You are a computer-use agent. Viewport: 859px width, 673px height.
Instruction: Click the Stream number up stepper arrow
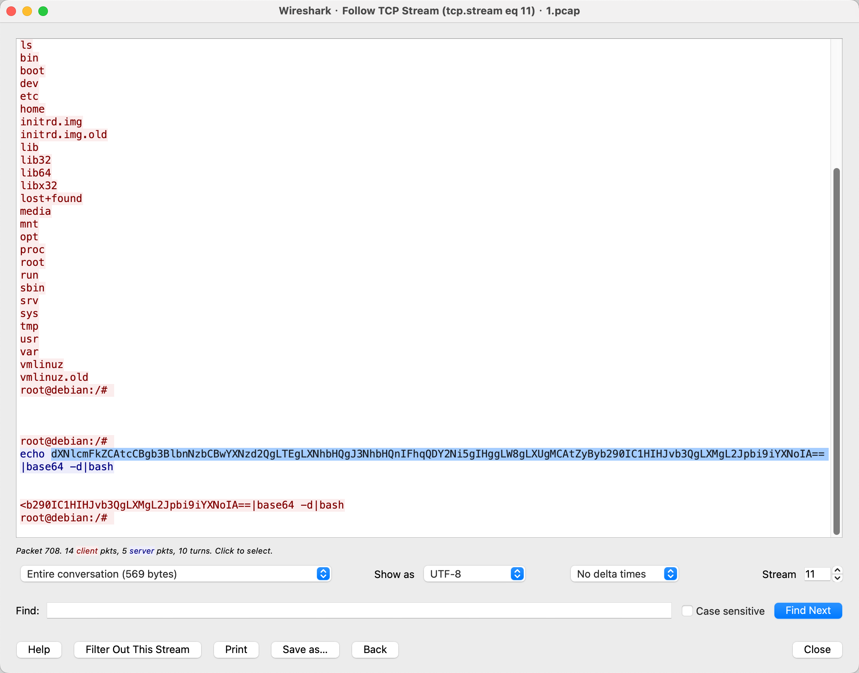tap(838, 570)
